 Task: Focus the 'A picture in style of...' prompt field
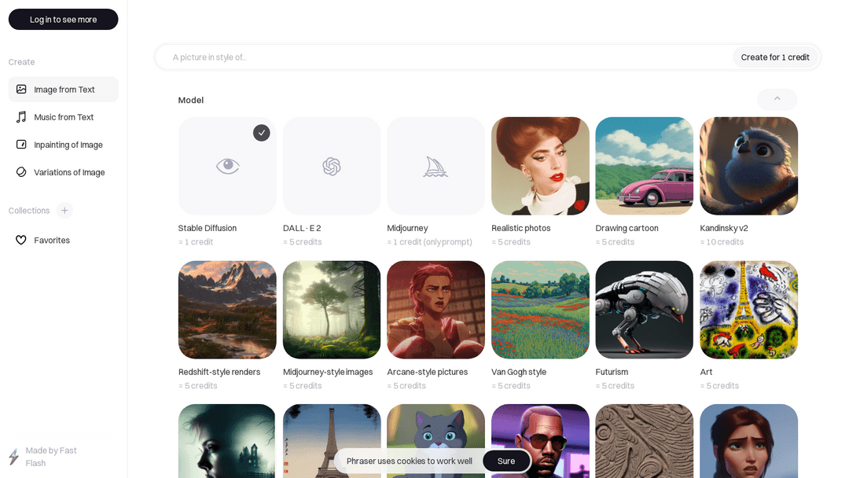pos(444,57)
